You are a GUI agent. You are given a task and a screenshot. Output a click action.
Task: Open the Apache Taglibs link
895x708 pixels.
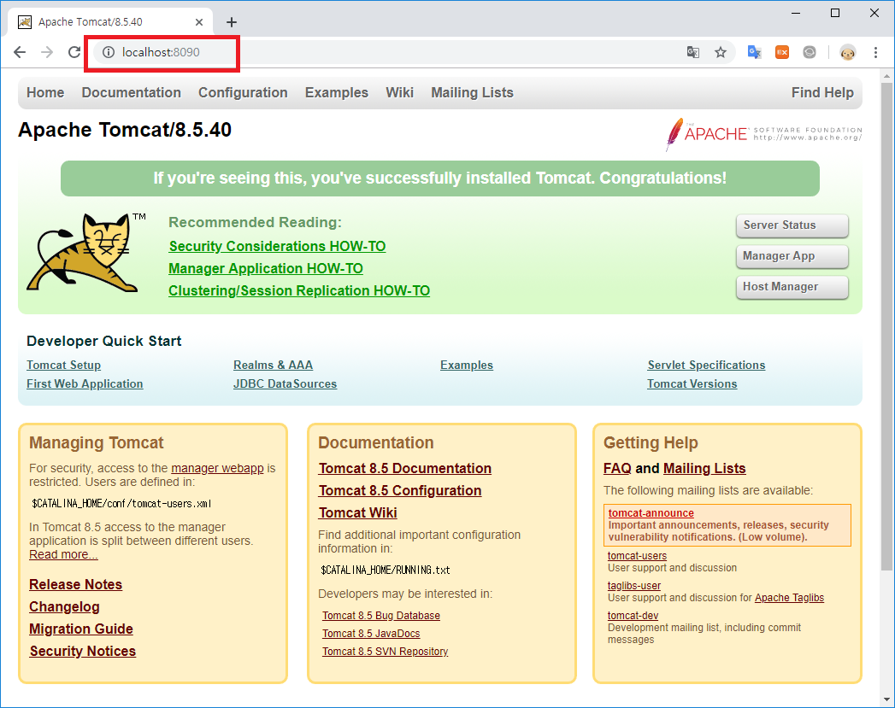click(x=789, y=598)
